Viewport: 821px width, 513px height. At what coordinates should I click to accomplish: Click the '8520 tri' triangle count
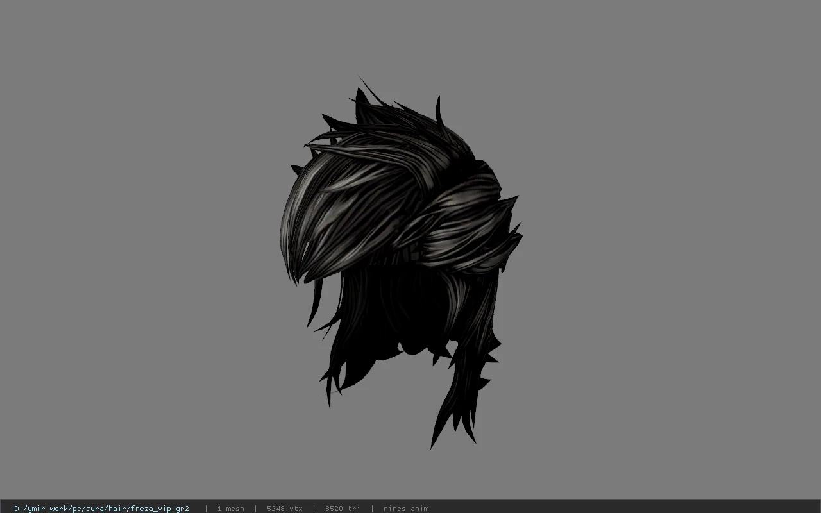click(343, 509)
